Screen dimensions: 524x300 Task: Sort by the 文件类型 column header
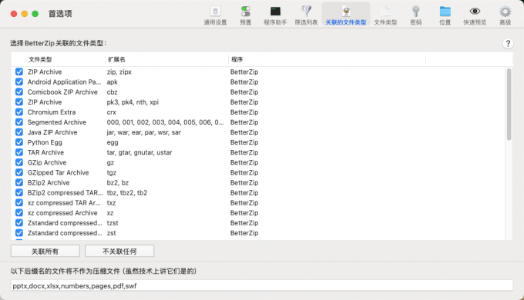pos(65,59)
